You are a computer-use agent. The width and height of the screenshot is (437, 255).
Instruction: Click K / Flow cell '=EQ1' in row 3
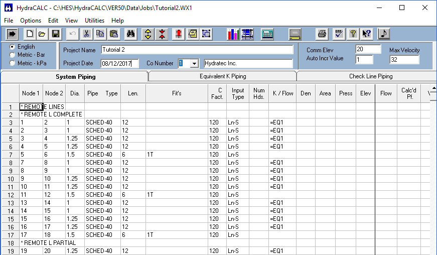(282, 122)
